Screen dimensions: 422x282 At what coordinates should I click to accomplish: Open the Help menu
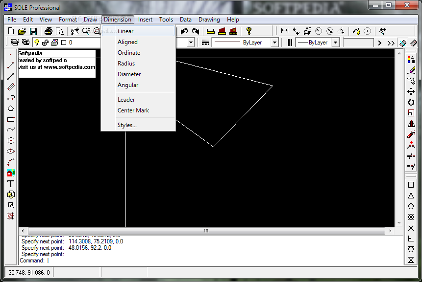click(x=233, y=20)
